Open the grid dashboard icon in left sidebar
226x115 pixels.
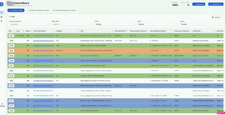point(2,17)
